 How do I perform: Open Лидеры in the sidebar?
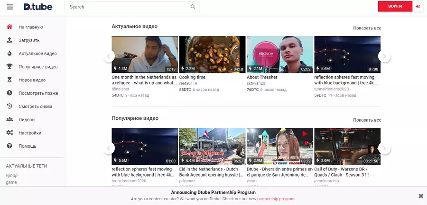27,120
